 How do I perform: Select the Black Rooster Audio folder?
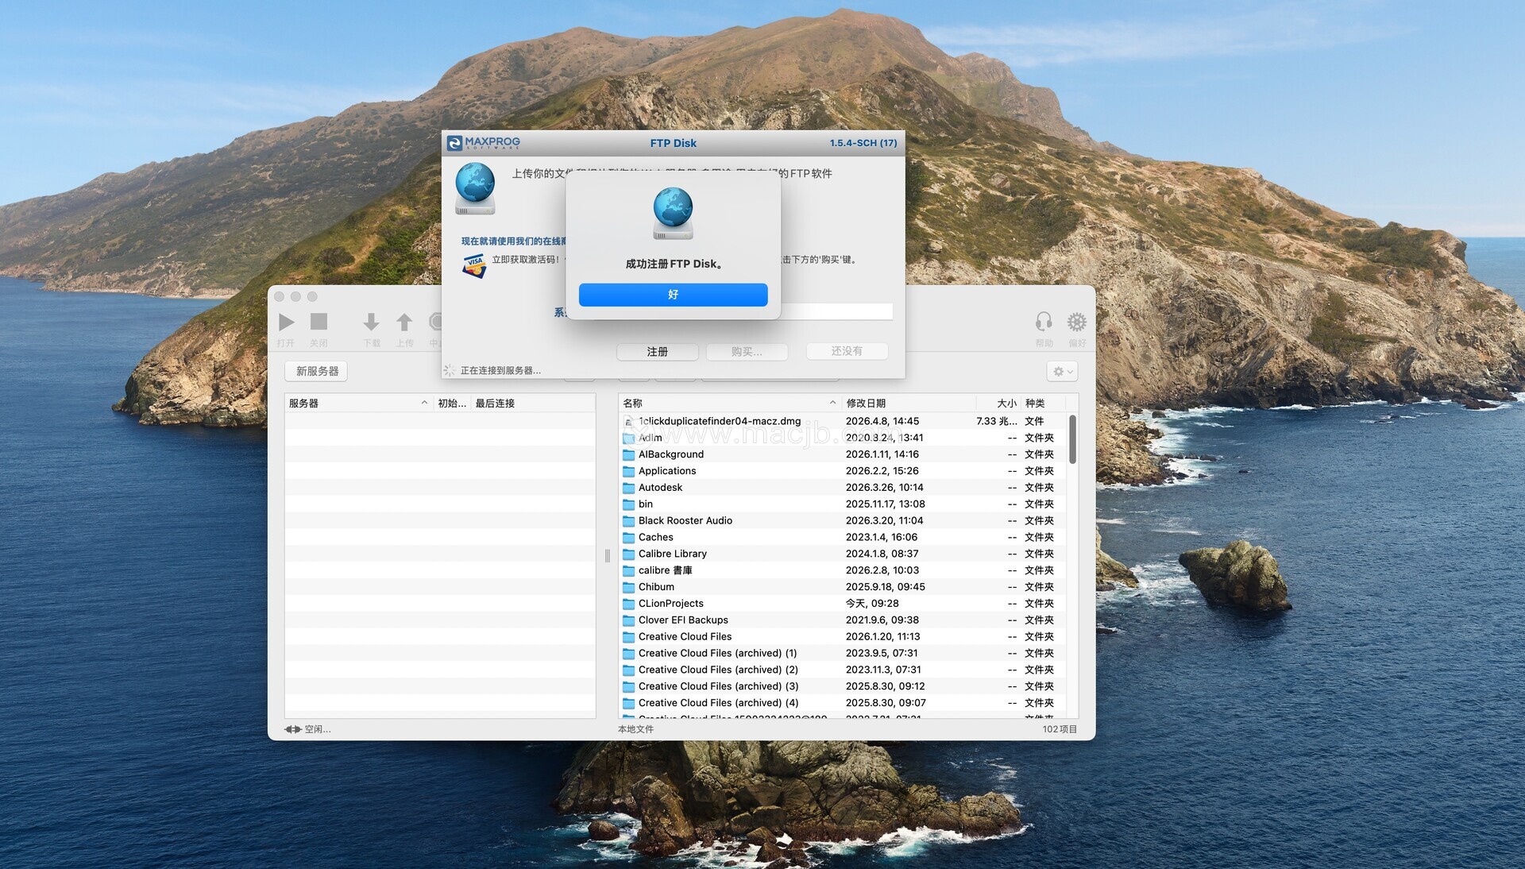tap(685, 521)
